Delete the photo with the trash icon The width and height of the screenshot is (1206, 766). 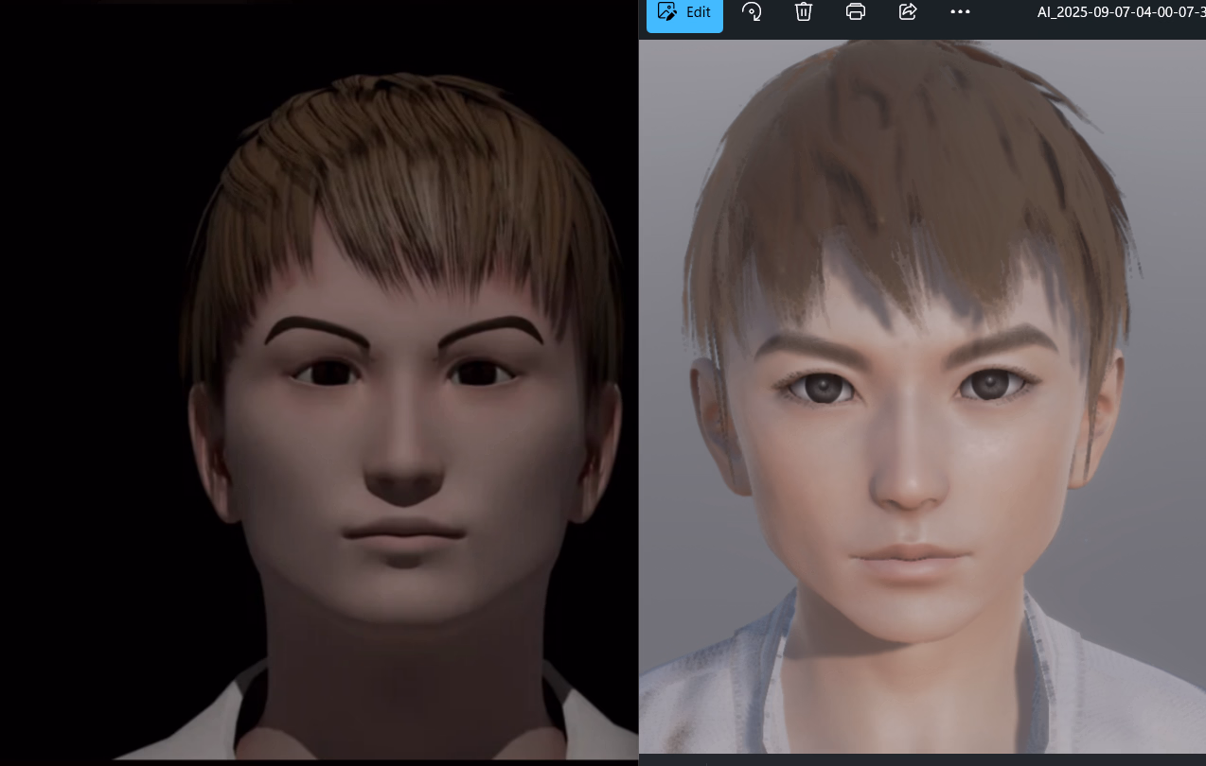coord(804,12)
